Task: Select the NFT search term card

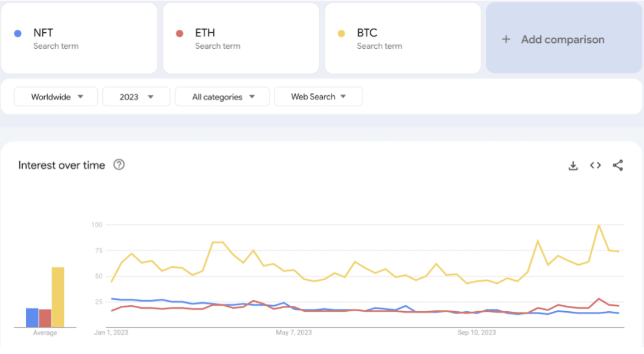Action: point(79,39)
